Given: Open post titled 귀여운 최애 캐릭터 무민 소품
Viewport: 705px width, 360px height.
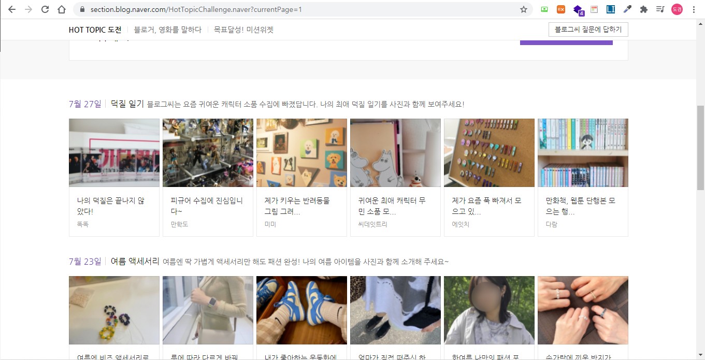Looking at the screenshot, I should pos(392,206).
